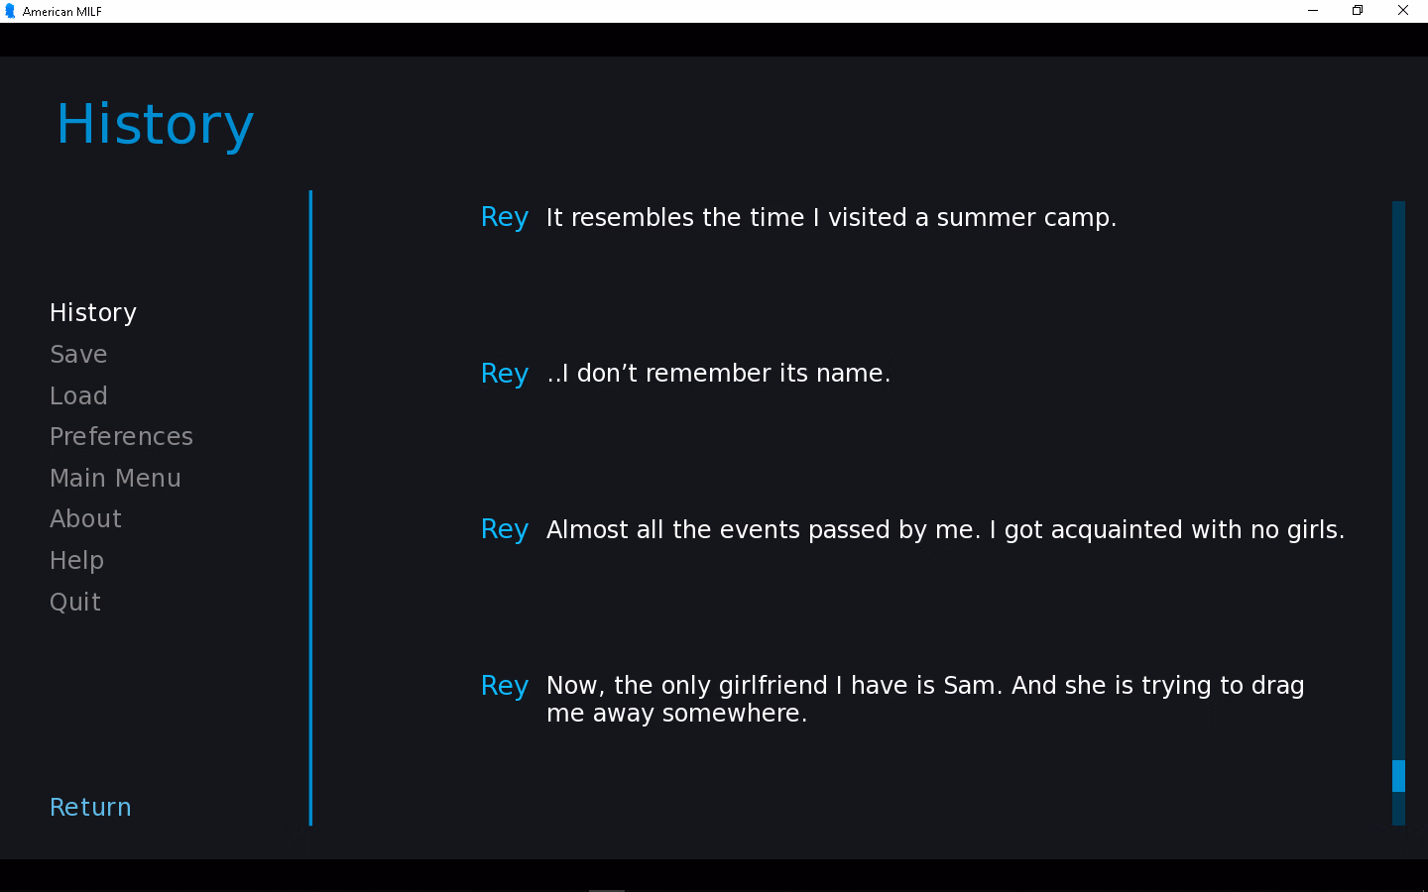This screenshot has width=1428, height=892.
Task: Click the line mentioning girlfriend Sam
Action: (925, 700)
